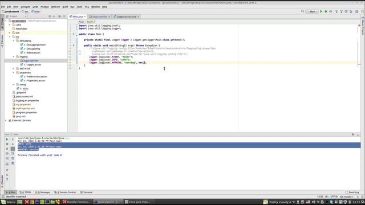Image resolution: width=365 pixels, height=205 pixels.
Task: Stop the process in Run panel
Action: (7, 144)
